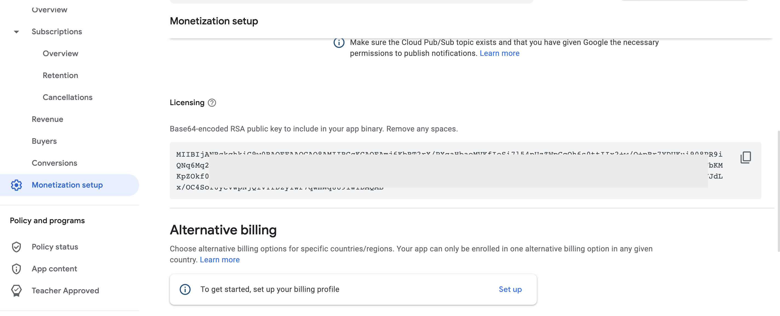Screen dimensions: 780x316
Task: Open the Subscriptions Overview page
Action: pos(60,54)
